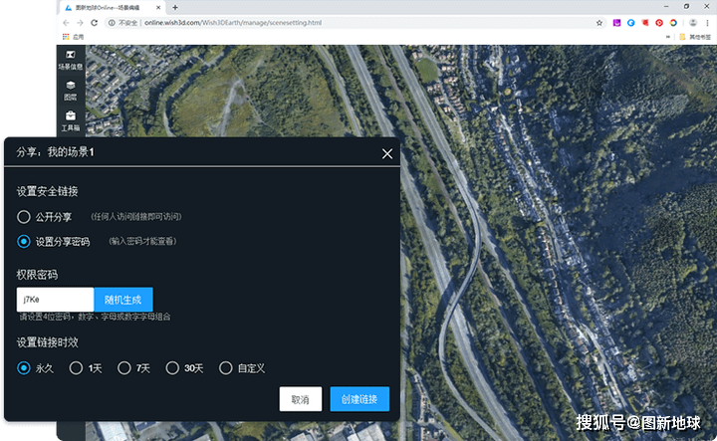Select the 设置分享密码 radio option

(x=24, y=241)
